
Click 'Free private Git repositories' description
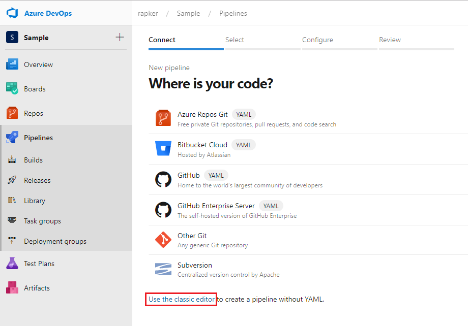click(257, 124)
